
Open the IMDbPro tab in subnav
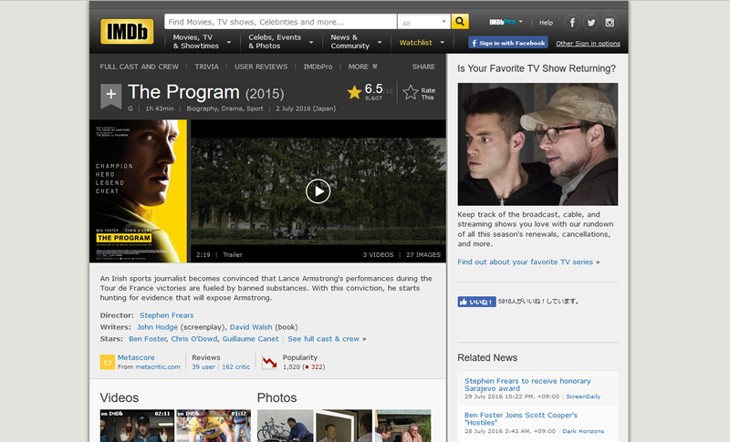click(318, 67)
